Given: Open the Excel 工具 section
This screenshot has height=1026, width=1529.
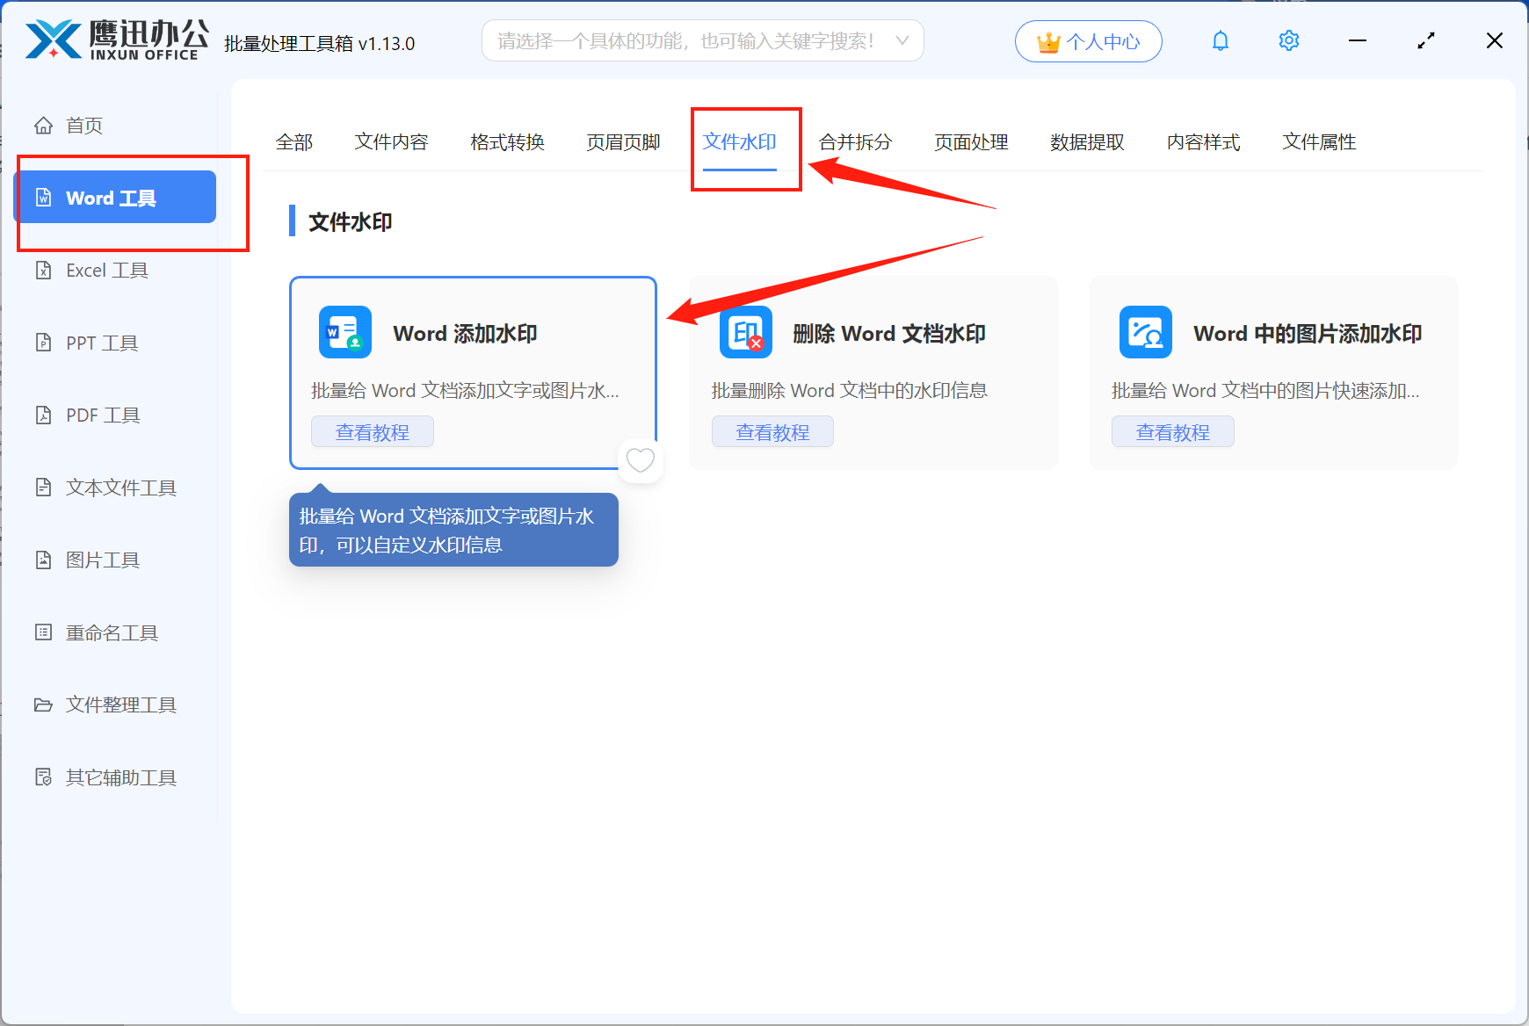Looking at the screenshot, I should (107, 270).
